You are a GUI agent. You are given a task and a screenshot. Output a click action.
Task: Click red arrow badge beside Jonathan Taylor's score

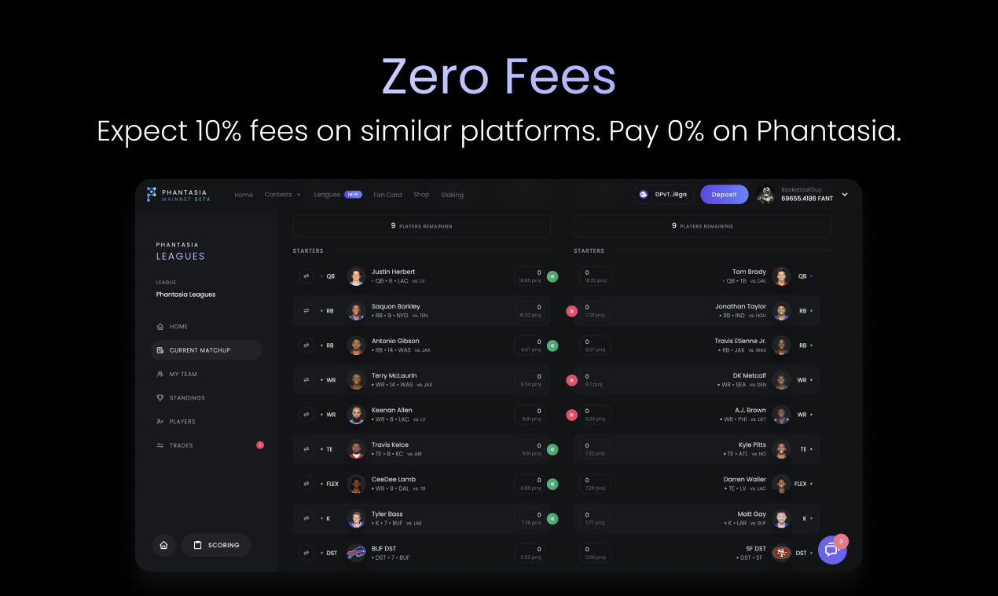tap(571, 311)
